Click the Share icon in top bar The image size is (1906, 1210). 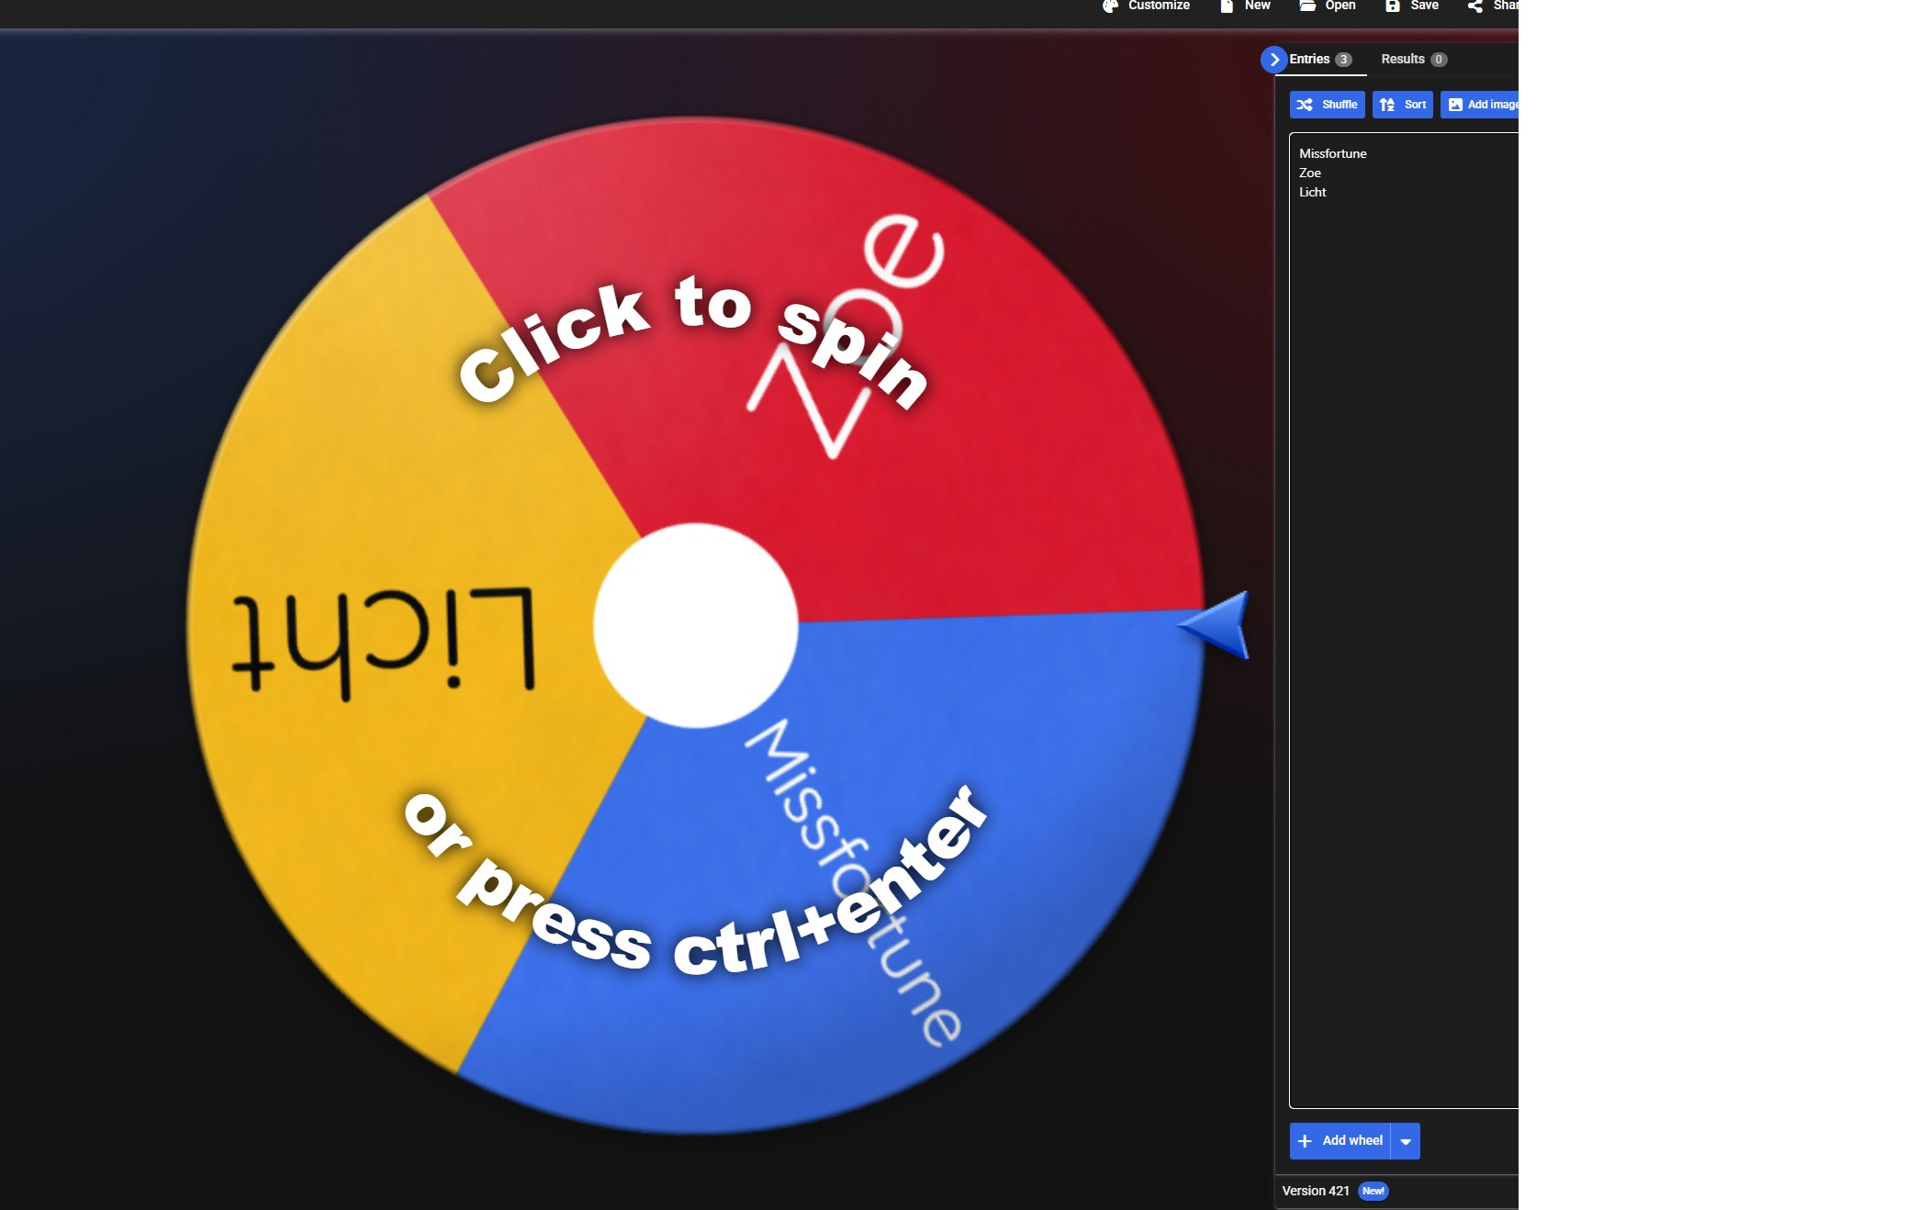(1475, 6)
